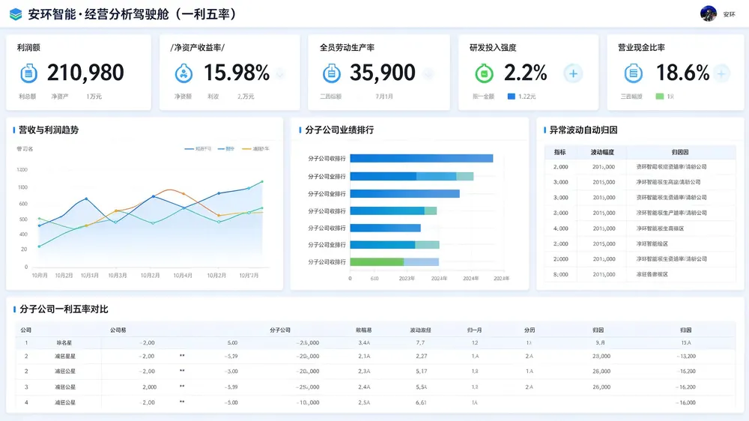
Task: Click the 7,7 cell in first row
Action: [420, 342]
